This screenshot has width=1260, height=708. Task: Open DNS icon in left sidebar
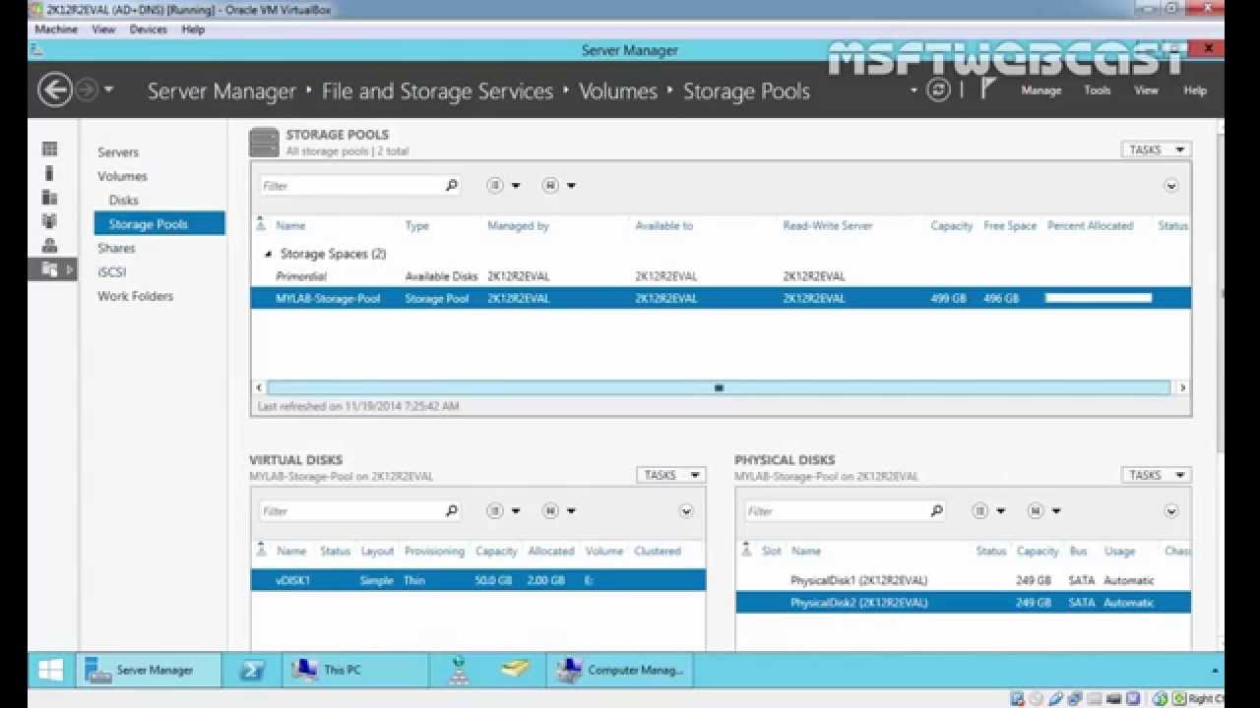(x=49, y=245)
